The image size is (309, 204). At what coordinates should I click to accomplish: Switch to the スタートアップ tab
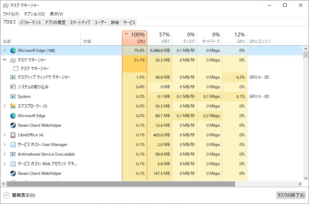pos(80,23)
